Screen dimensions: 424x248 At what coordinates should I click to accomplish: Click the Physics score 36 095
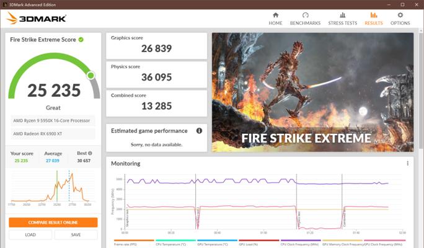coord(157,77)
